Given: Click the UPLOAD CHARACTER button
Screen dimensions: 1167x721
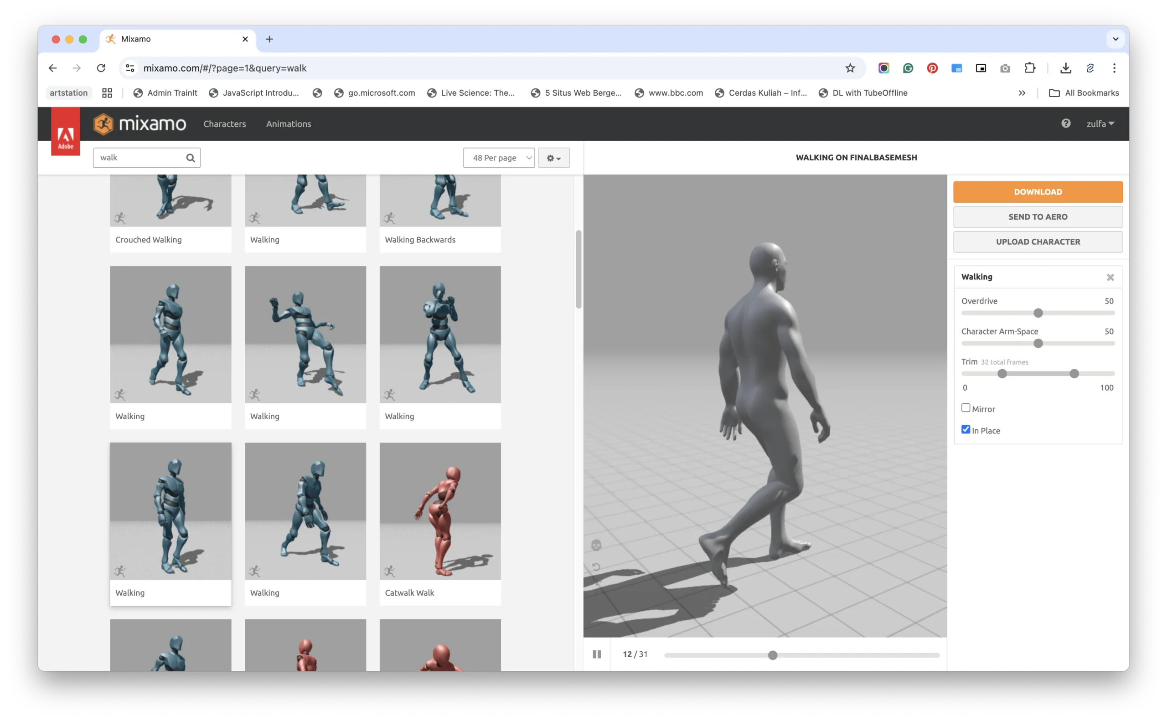Looking at the screenshot, I should click(1038, 242).
